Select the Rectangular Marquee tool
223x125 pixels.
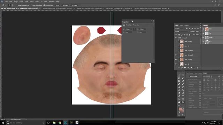pos(183,75)
